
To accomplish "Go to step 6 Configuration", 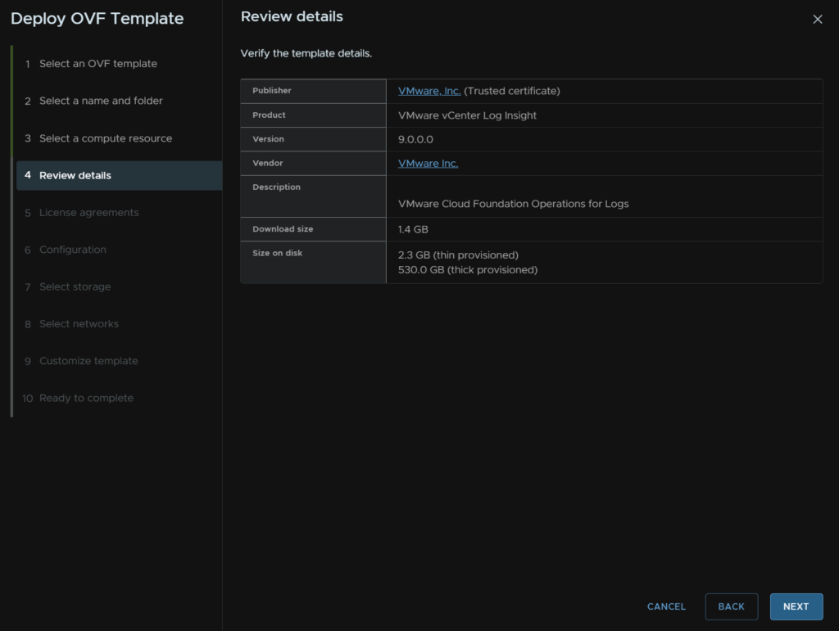I will [x=73, y=250].
